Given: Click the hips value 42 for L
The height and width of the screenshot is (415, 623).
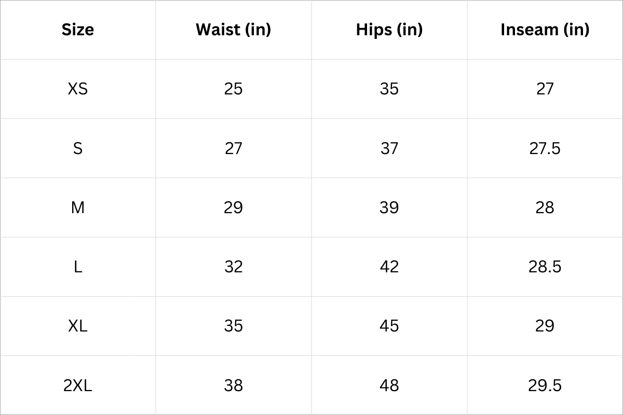Looking at the screenshot, I should coord(389,267).
